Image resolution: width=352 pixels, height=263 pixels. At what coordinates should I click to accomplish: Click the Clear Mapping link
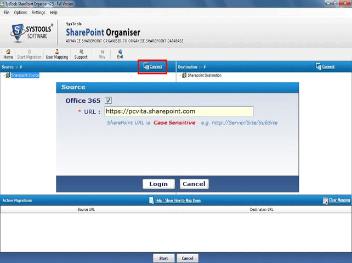pyautogui.click(x=339, y=200)
